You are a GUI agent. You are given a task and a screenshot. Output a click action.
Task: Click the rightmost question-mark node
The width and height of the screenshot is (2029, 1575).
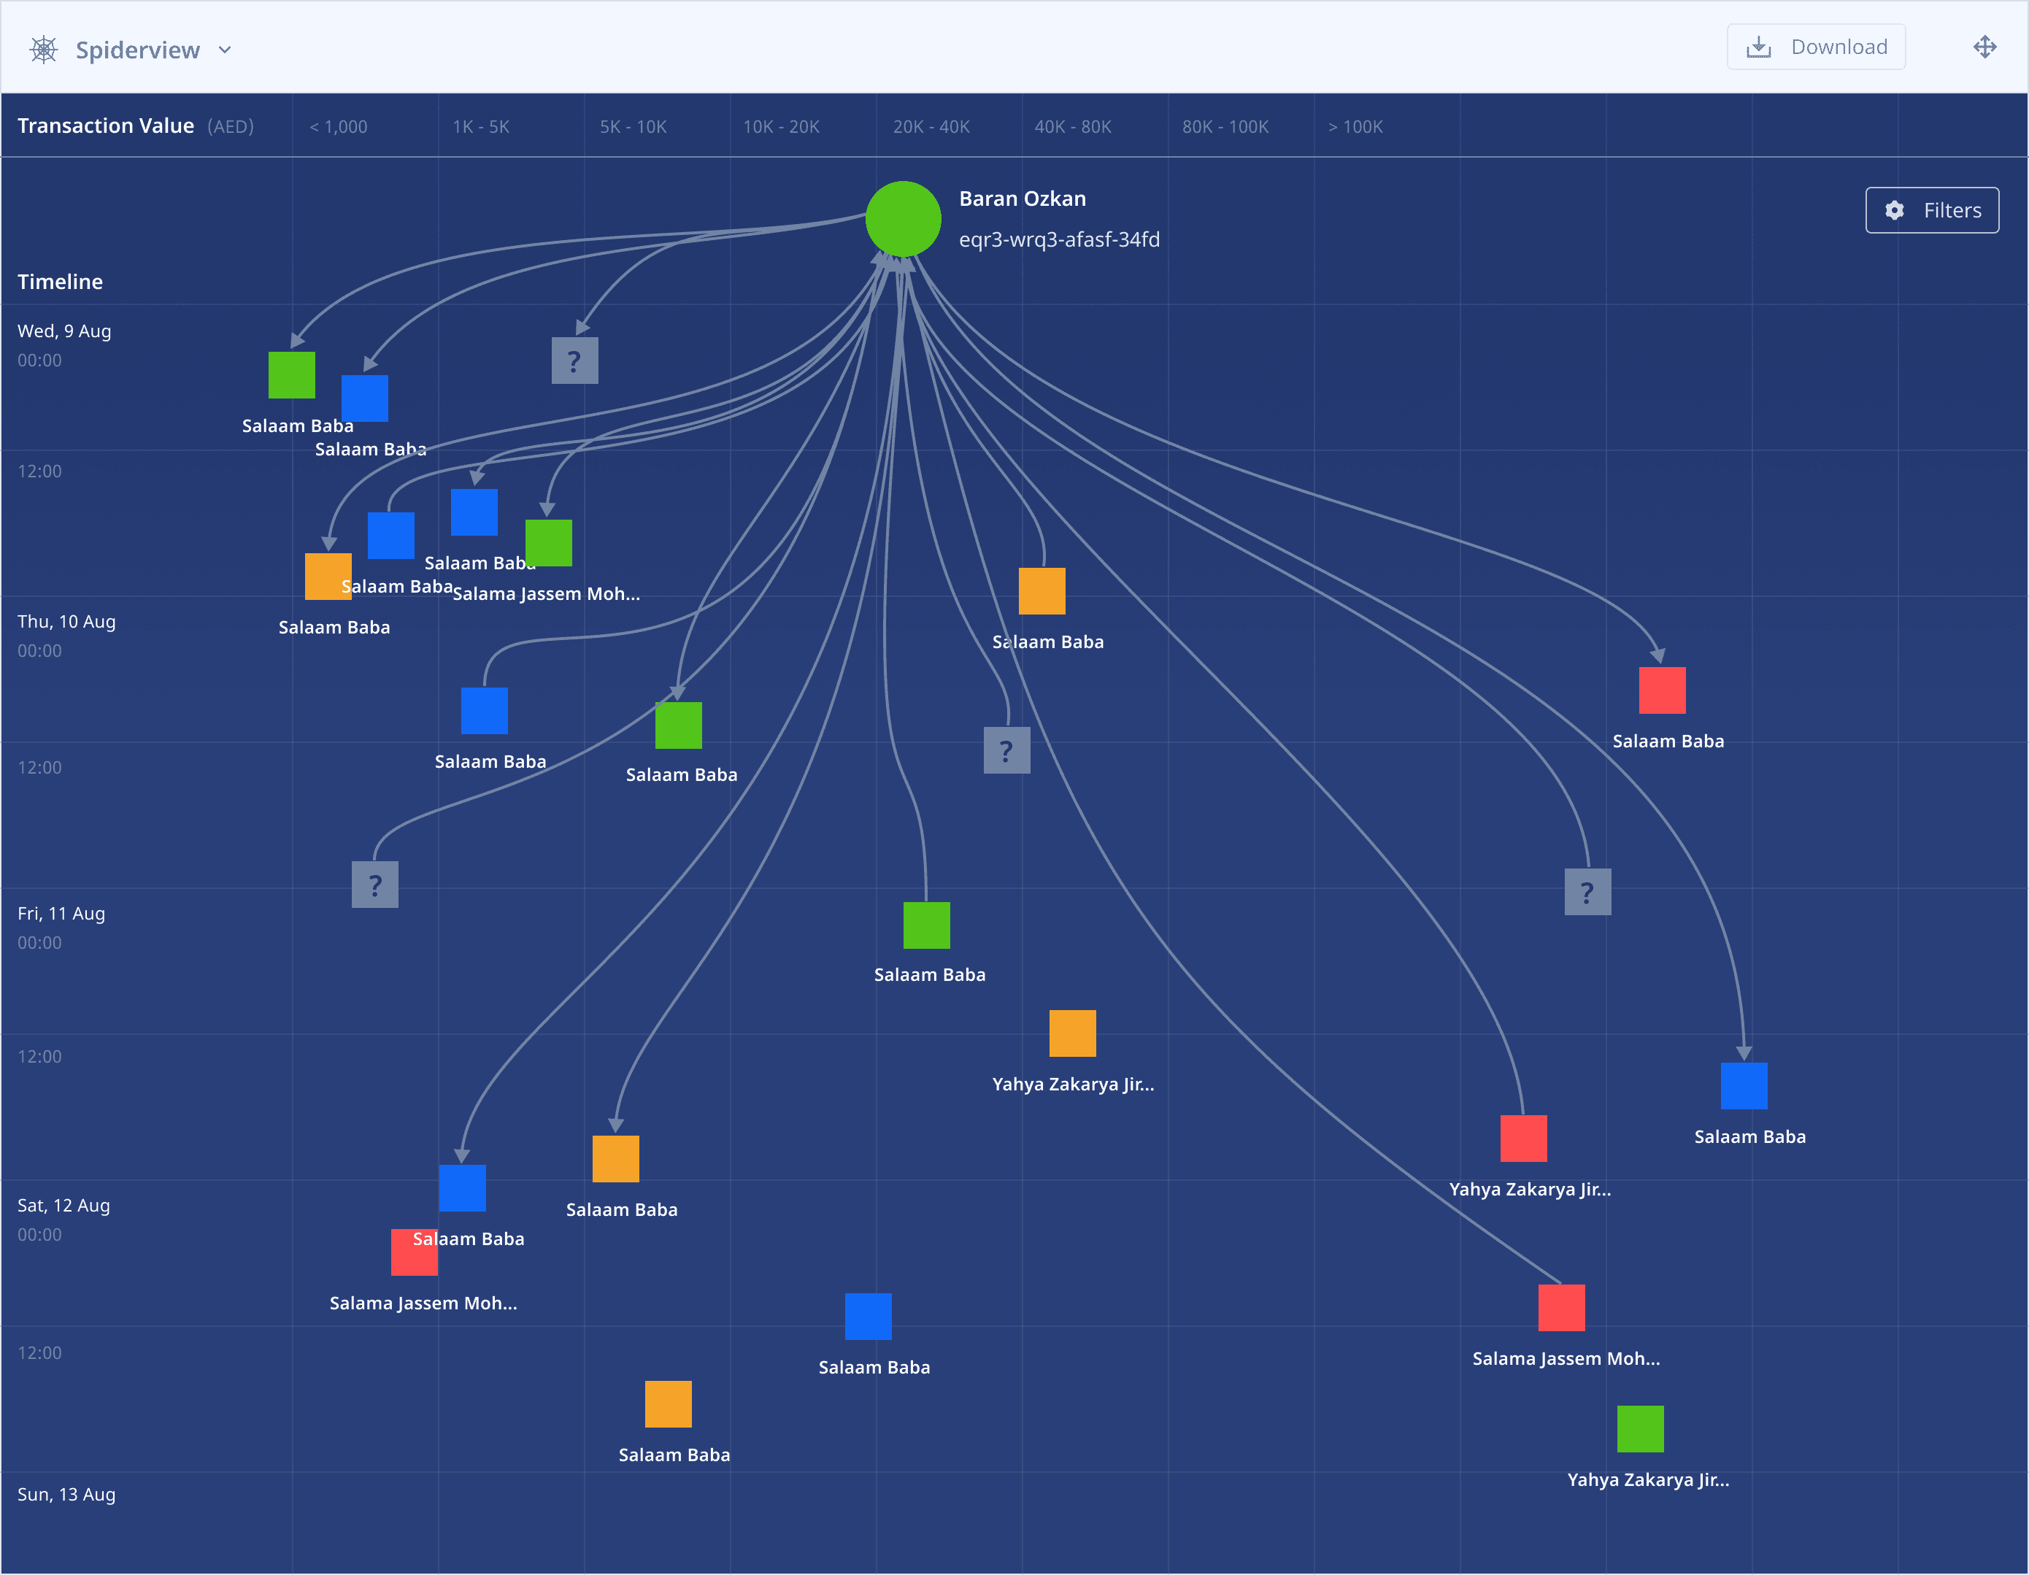point(1587,892)
